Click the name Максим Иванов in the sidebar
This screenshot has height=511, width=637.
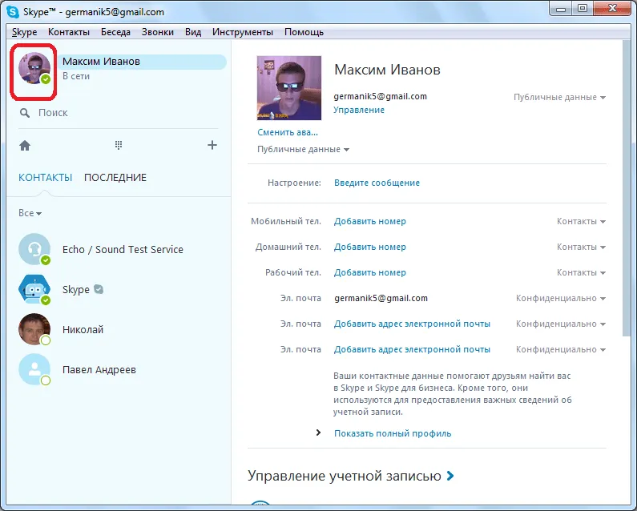pos(101,62)
